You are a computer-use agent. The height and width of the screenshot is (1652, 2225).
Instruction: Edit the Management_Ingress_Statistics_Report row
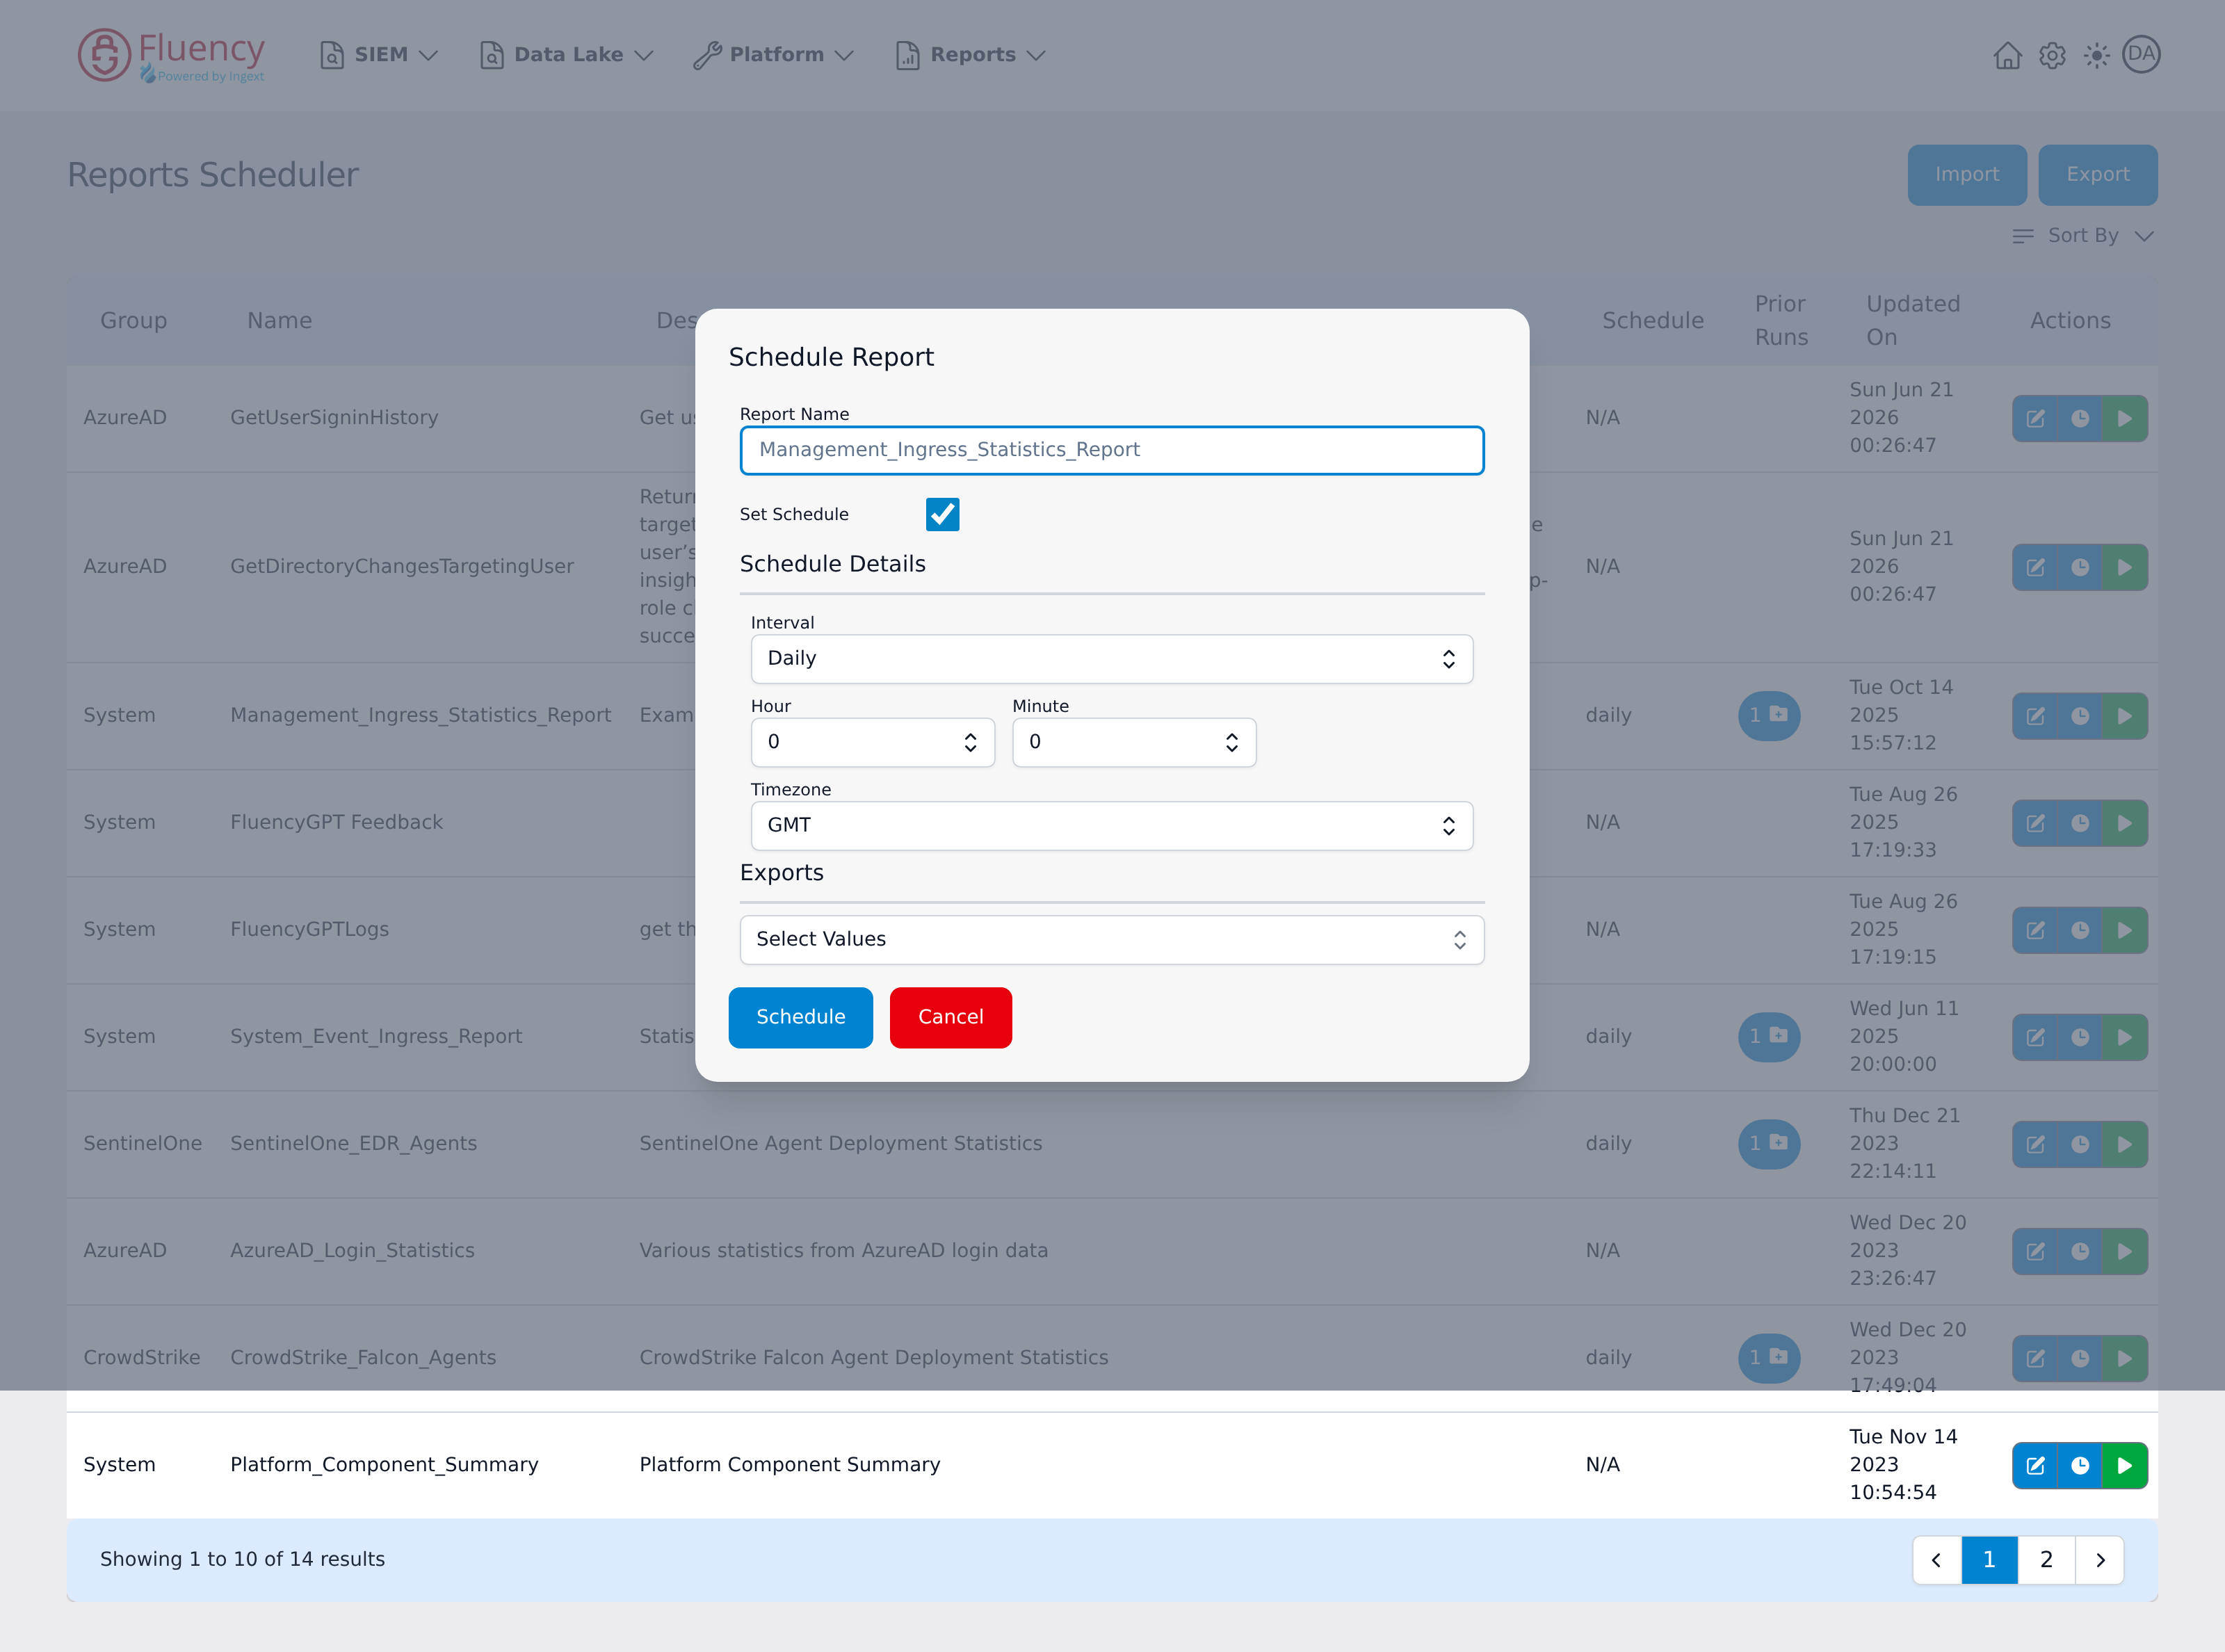(2035, 716)
